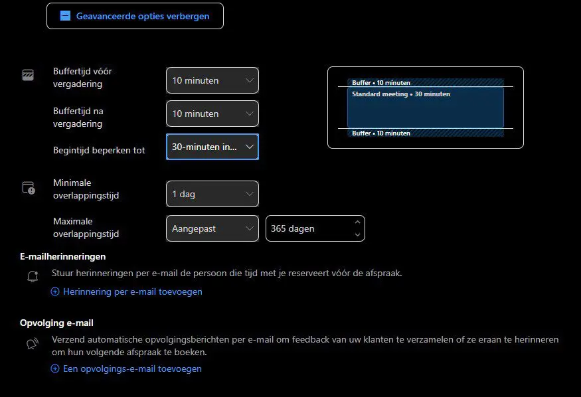581x397 pixels.
Task: Click into the 365 dagen input field
Action: click(307, 228)
